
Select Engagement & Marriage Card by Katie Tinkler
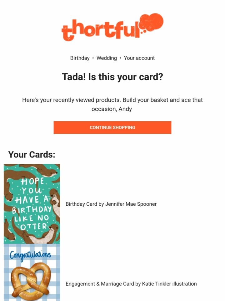(131, 284)
